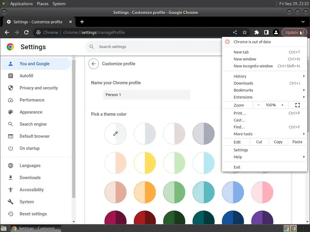Open a new tab with plus icon

82,22
